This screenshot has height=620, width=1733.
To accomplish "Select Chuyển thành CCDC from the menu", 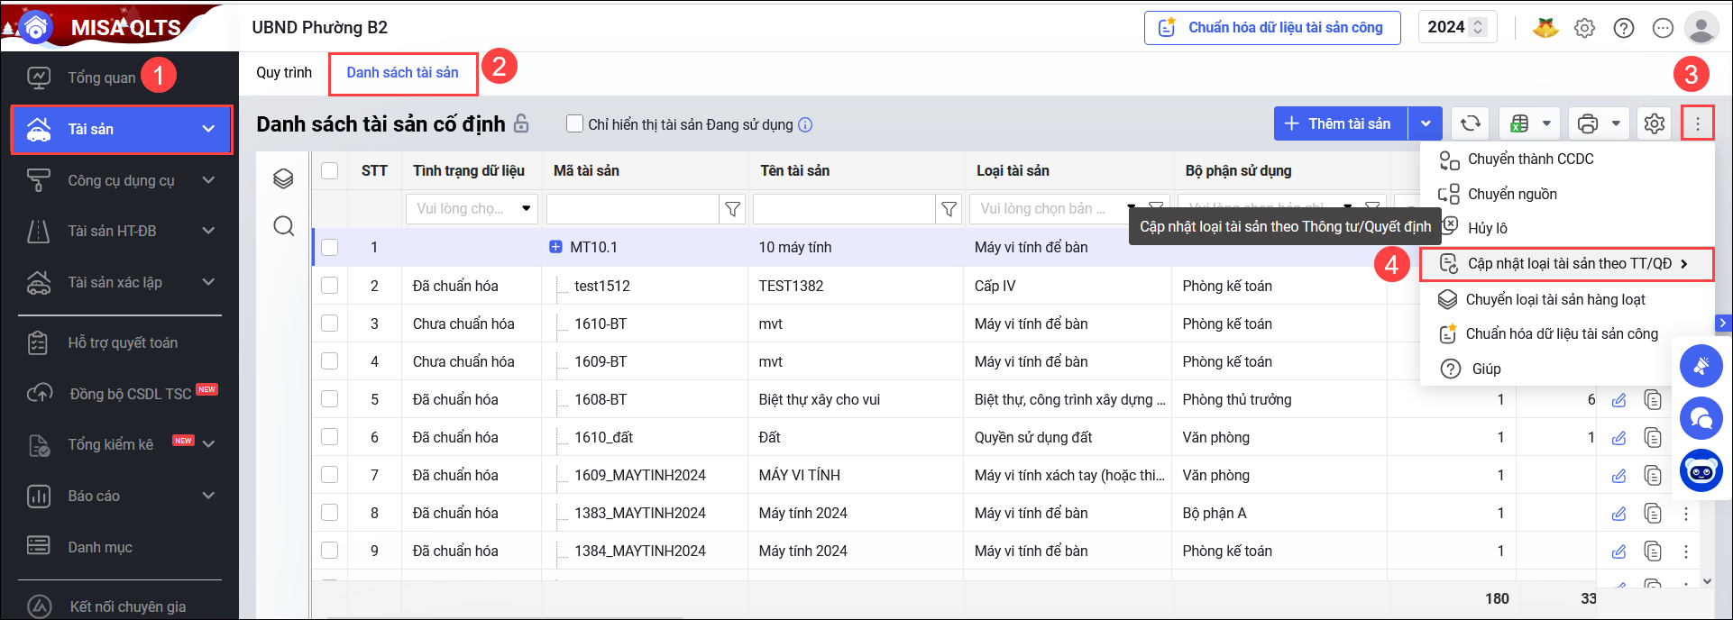I will (x=1530, y=160).
